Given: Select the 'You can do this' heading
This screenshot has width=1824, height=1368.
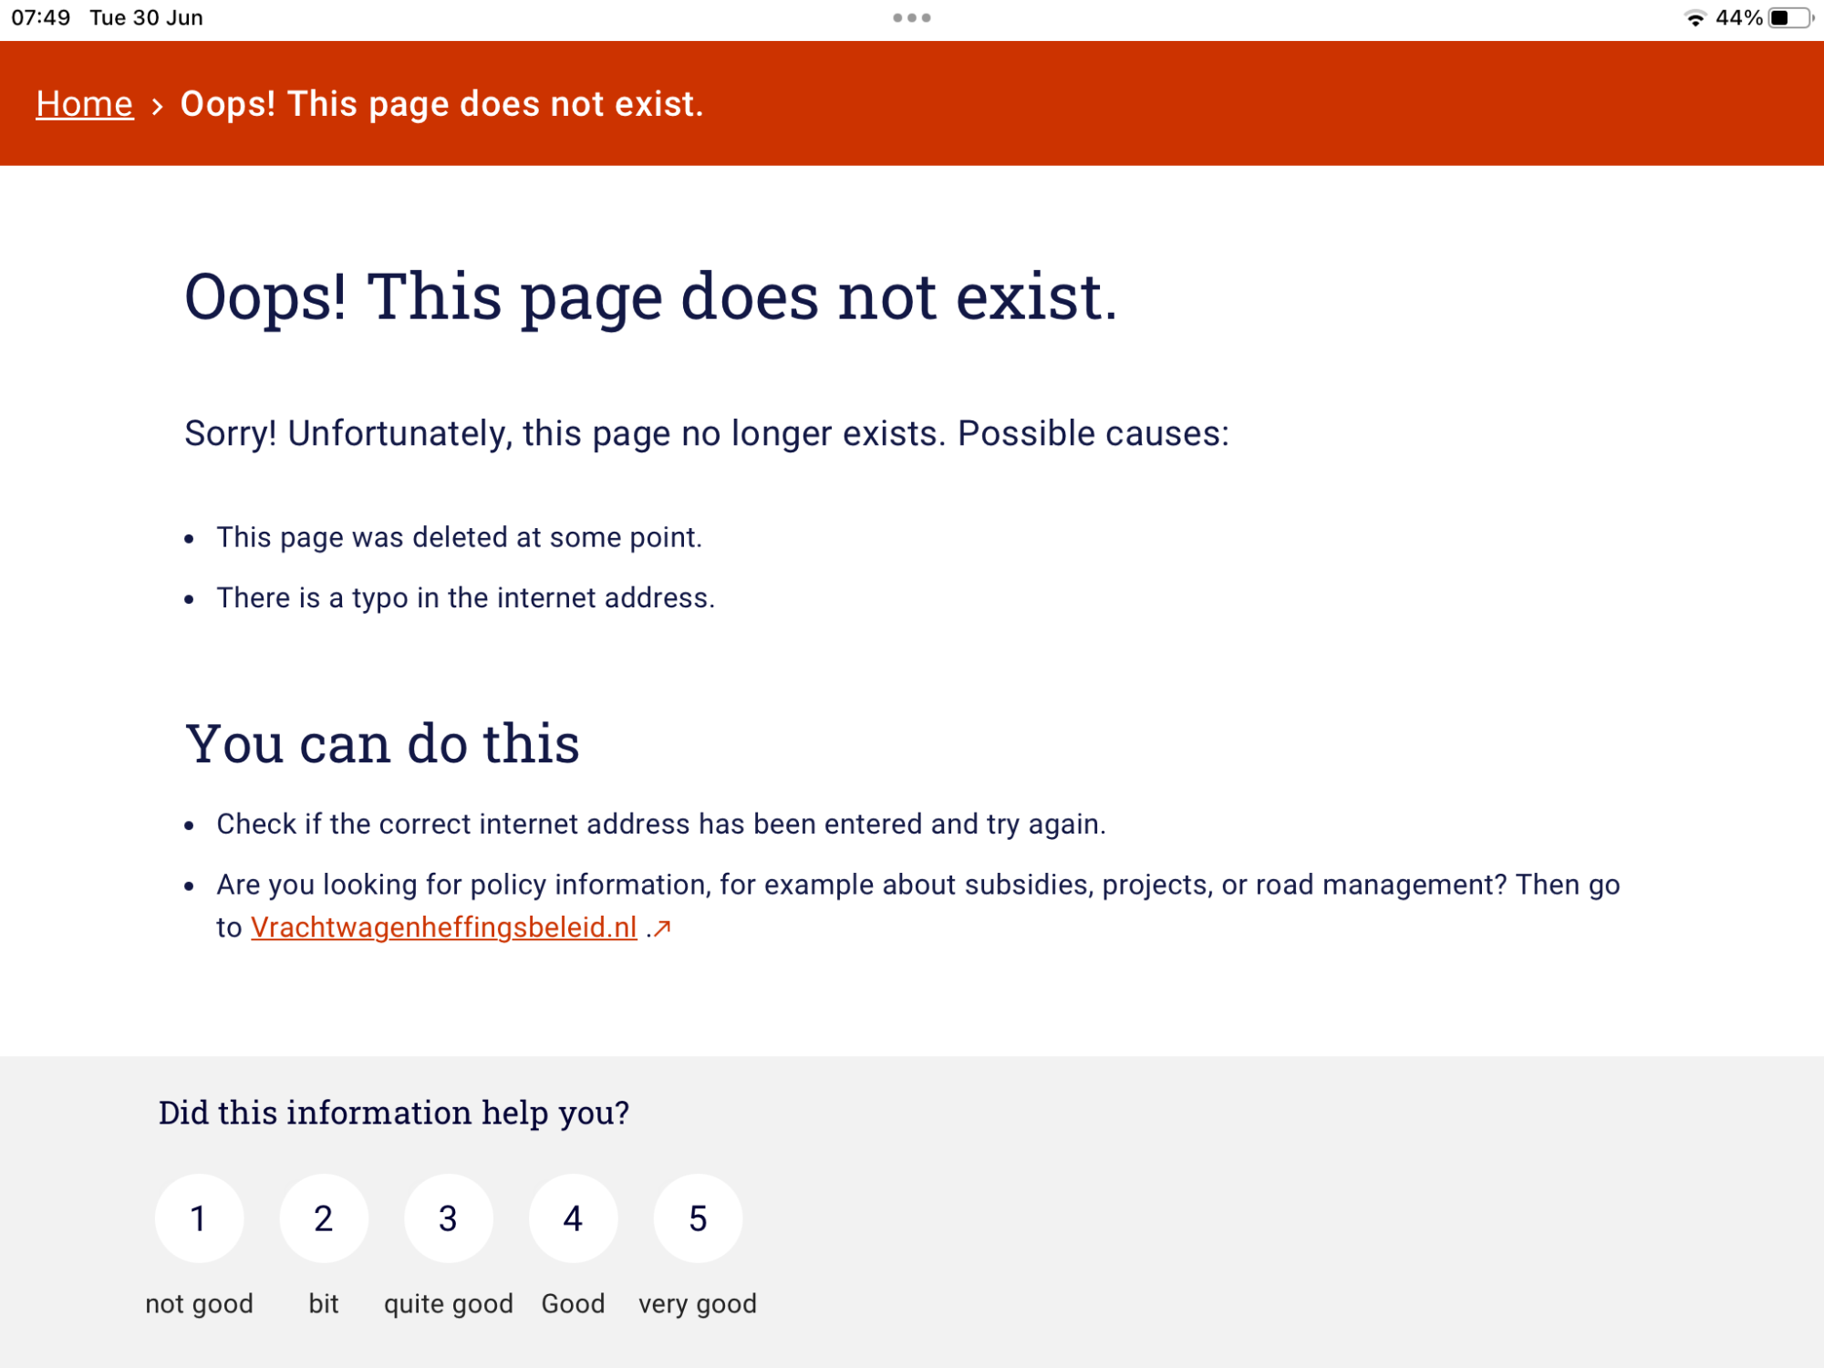Looking at the screenshot, I should 382,743.
